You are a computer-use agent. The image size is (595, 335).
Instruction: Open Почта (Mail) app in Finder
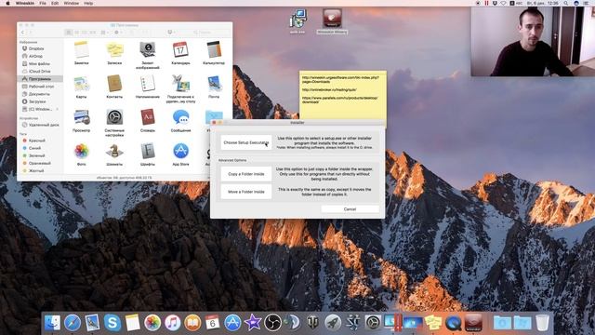(x=214, y=87)
